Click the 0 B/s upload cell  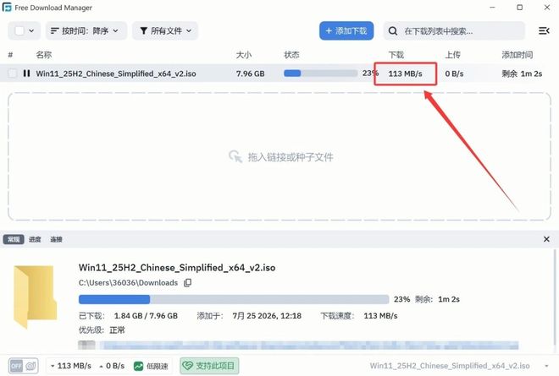pyautogui.click(x=454, y=74)
